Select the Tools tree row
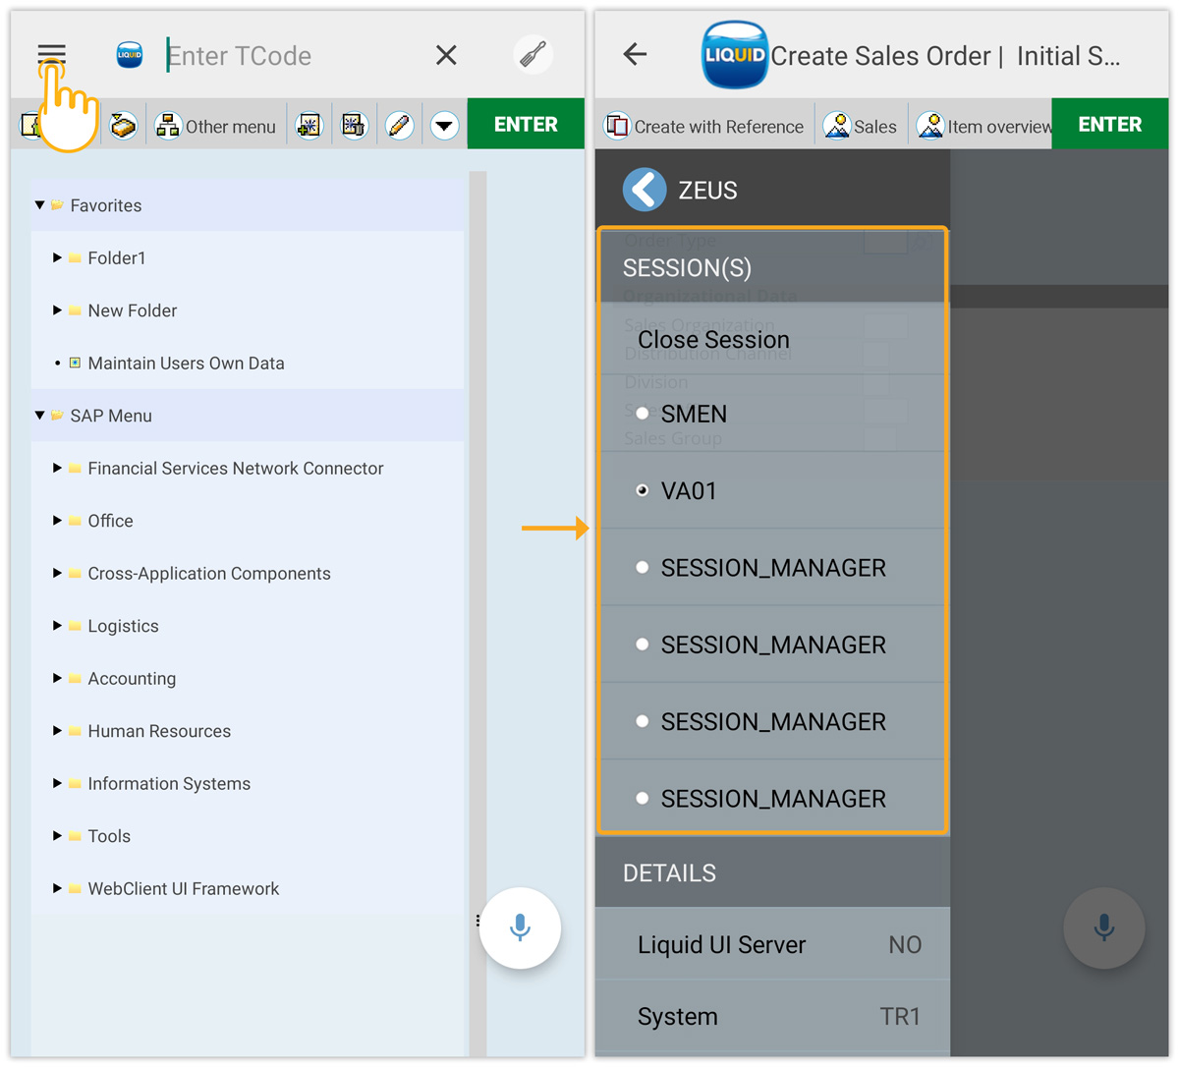The height and width of the screenshot is (1067, 1179). pos(248,836)
